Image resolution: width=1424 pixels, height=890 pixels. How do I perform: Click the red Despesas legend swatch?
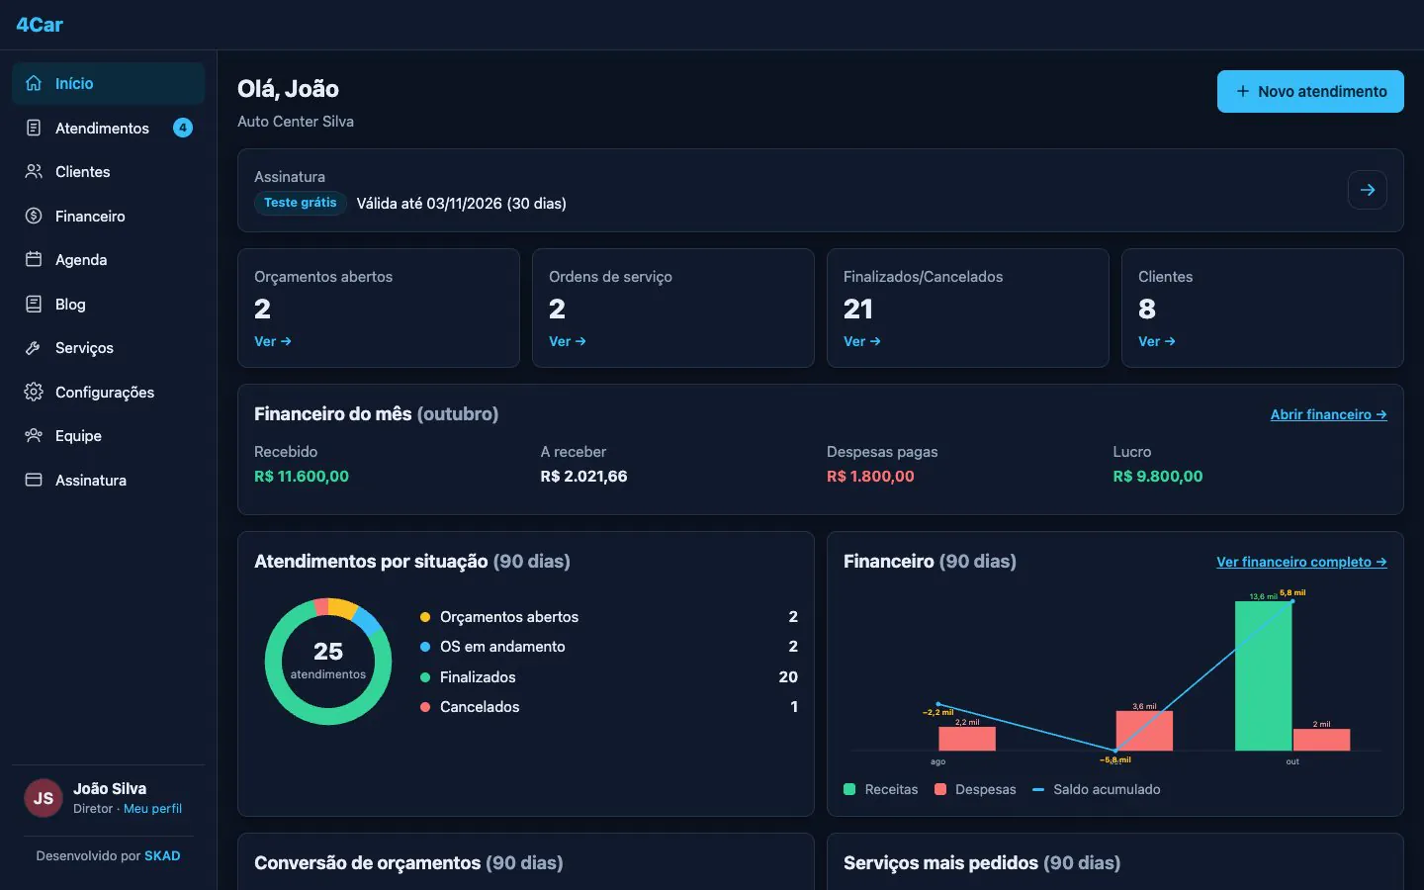tap(940, 789)
